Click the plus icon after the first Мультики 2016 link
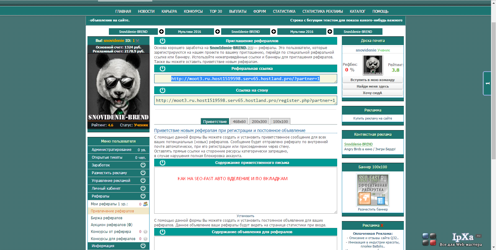 click(217, 32)
